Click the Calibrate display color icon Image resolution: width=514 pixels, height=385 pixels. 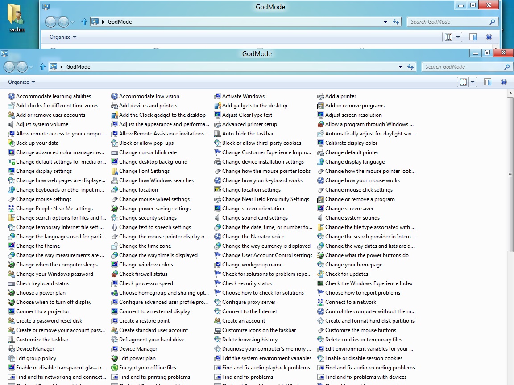(321, 143)
